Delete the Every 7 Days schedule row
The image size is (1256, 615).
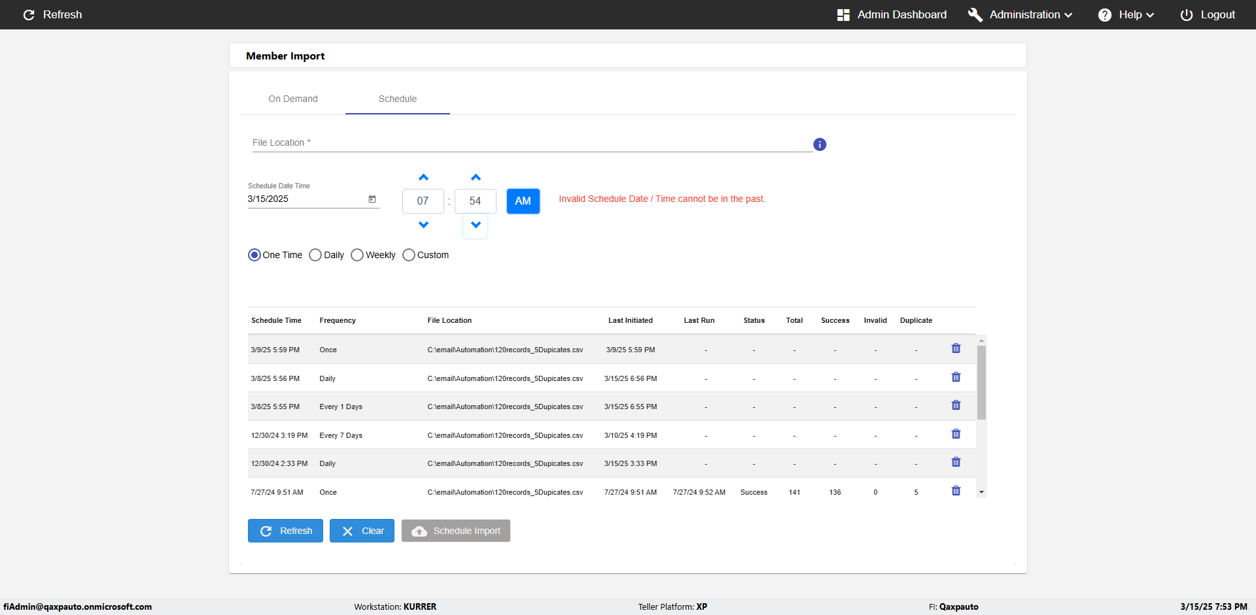click(x=956, y=435)
